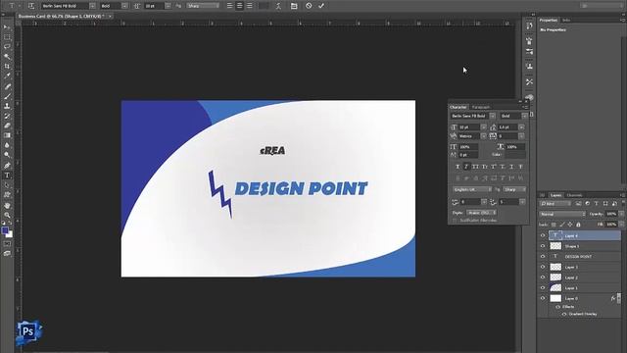Image resolution: width=627 pixels, height=353 pixels.
Task: Select the Blur tool
Action: 7,145
